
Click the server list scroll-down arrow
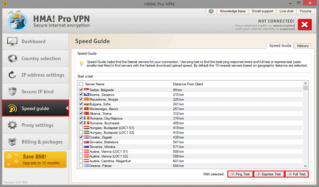(306, 166)
